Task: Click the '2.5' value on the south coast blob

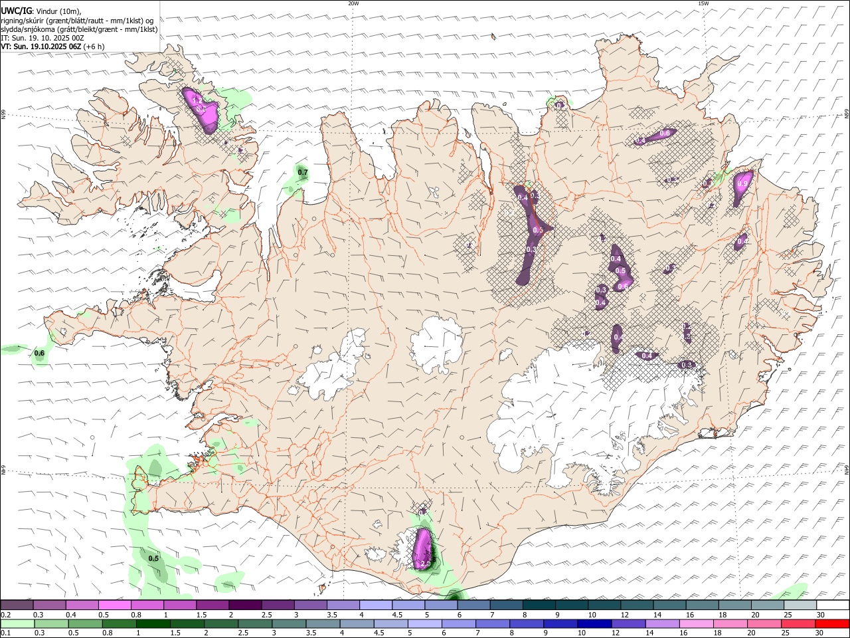Action: point(425,564)
